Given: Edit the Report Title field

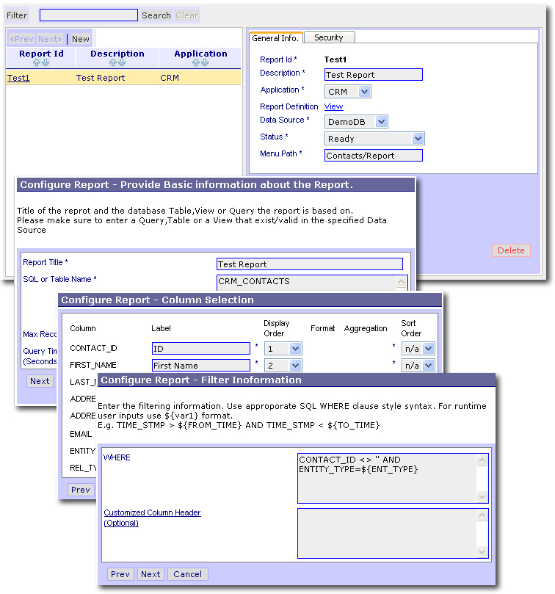Looking at the screenshot, I should (310, 264).
